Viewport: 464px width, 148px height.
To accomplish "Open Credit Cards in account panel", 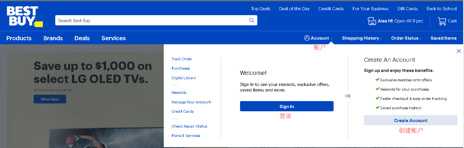I will coord(182,112).
